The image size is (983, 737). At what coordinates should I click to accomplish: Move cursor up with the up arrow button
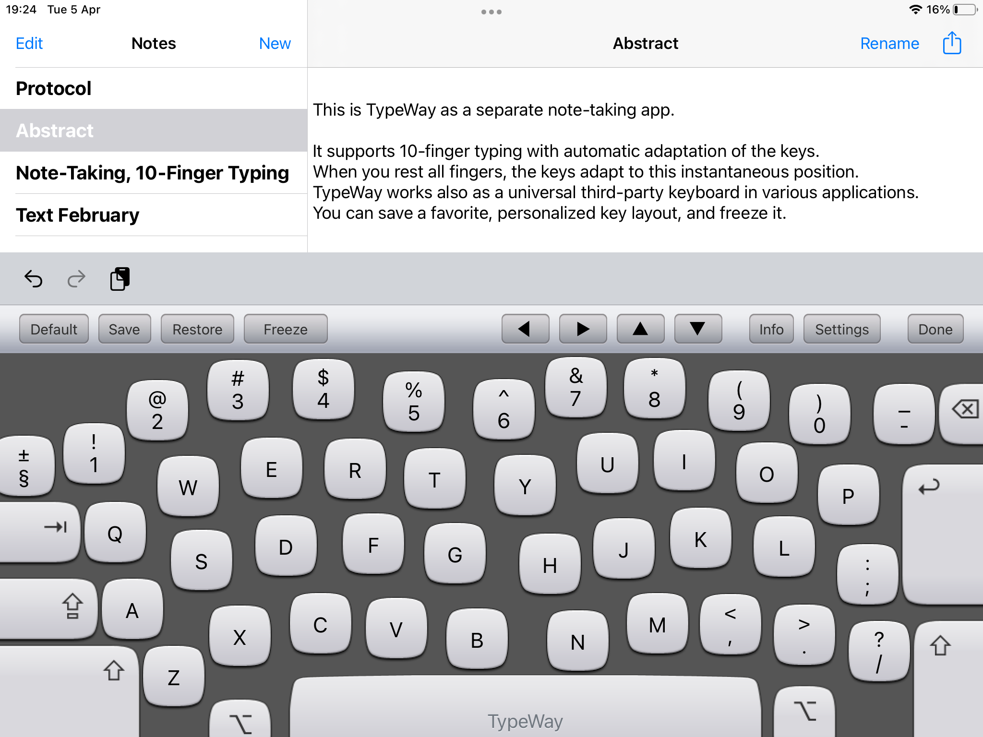pyautogui.click(x=640, y=329)
